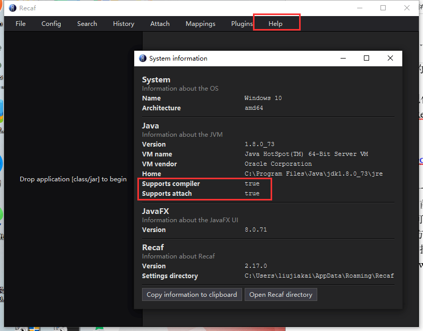Close the System information dialog
The width and height of the screenshot is (423, 331).
tap(390, 59)
